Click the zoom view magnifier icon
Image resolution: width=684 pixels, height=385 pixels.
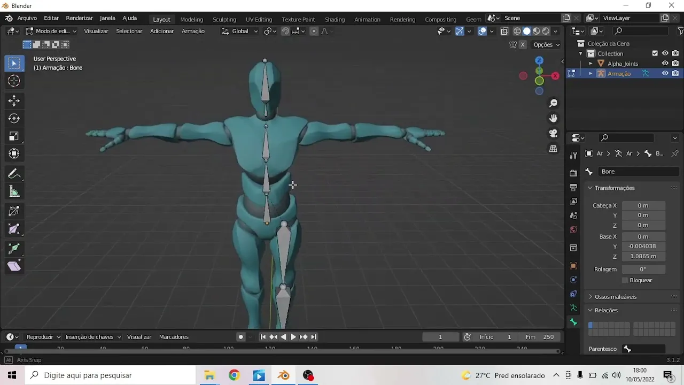(554, 103)
